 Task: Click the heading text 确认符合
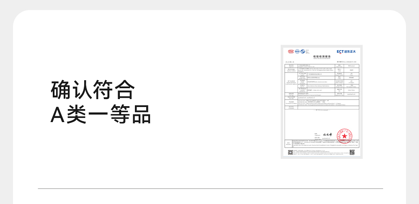[93, 89]
